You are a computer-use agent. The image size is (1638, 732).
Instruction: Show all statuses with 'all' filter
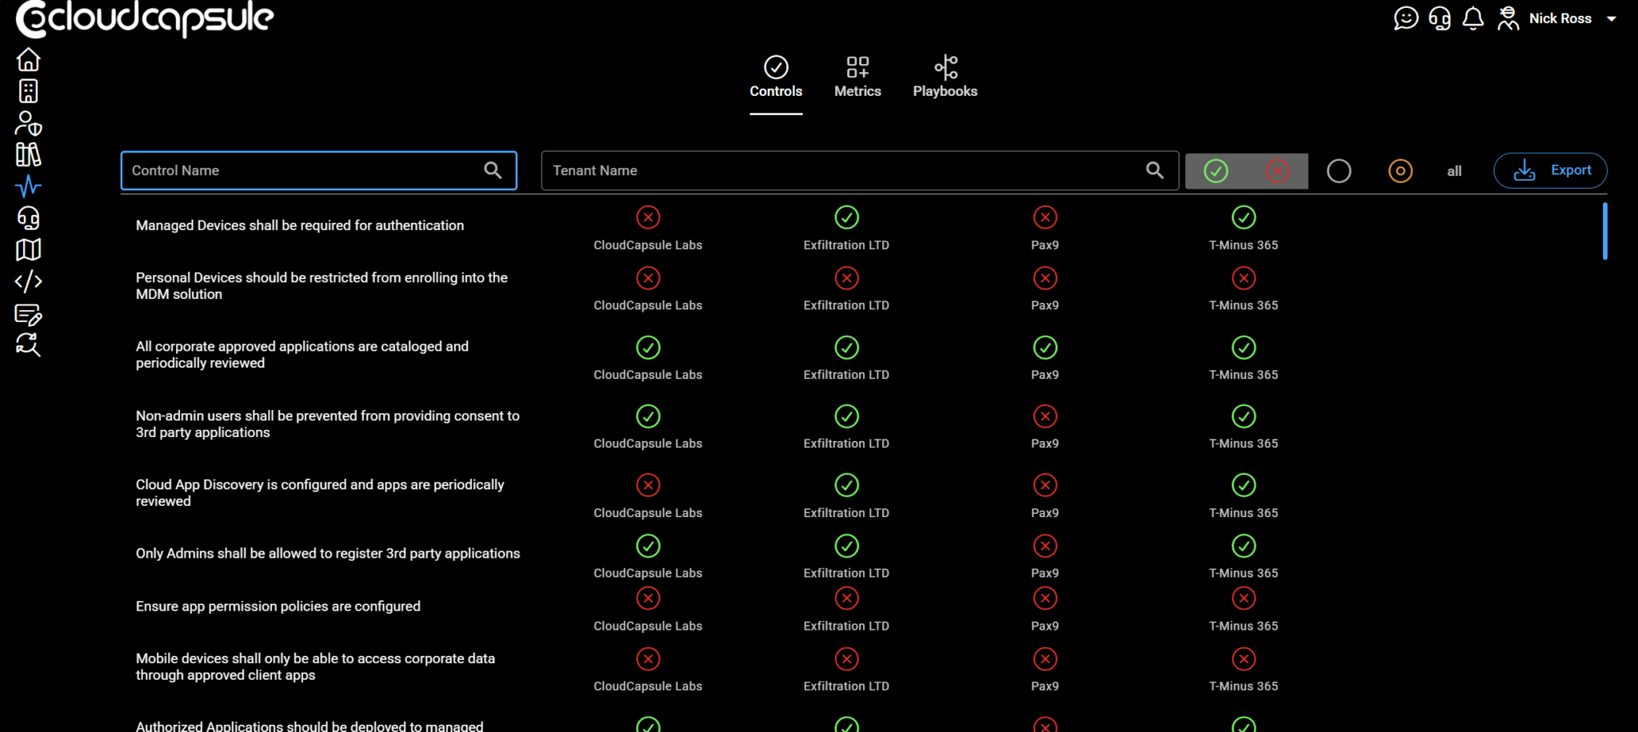1454,171
